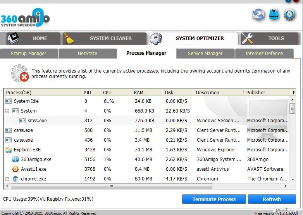The image size is (303, 215).
Task: Select the smss.exe row name
Action: coord(37,121)
